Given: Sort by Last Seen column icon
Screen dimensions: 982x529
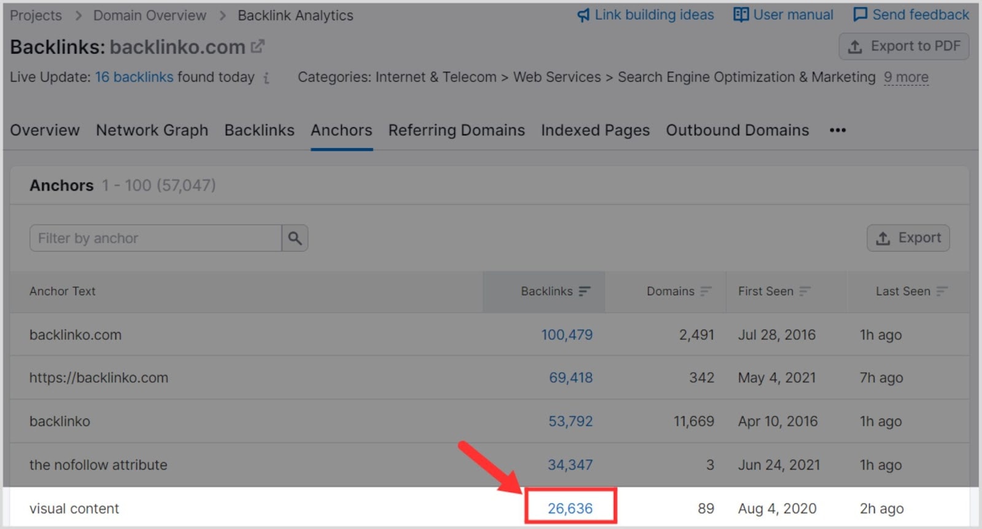Looking at the screenshot, I should point(942,292).
